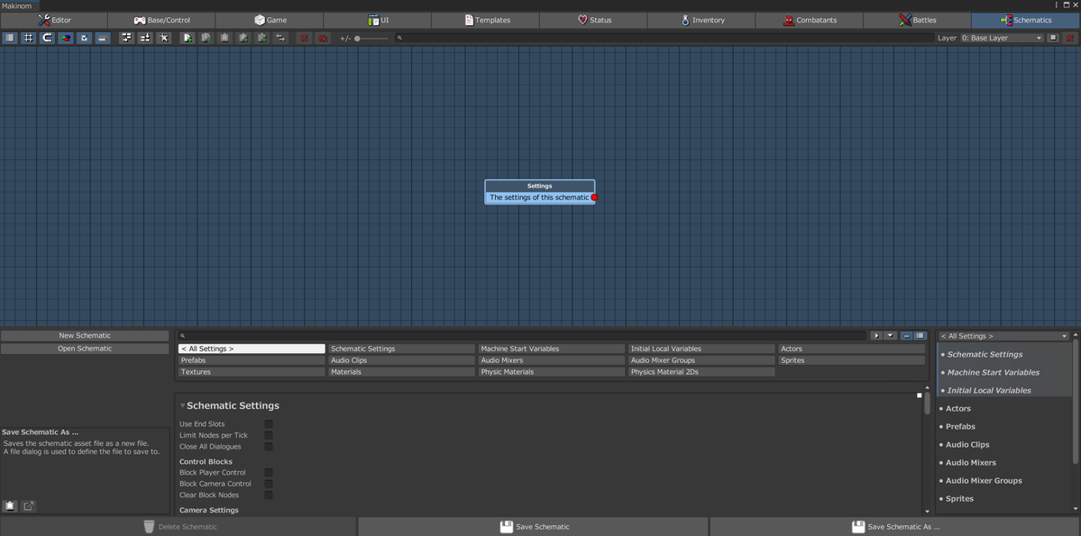The image size is (1081, 536).
Task: Collapse the Schematic Settings foldout
Action: point(182,406)
